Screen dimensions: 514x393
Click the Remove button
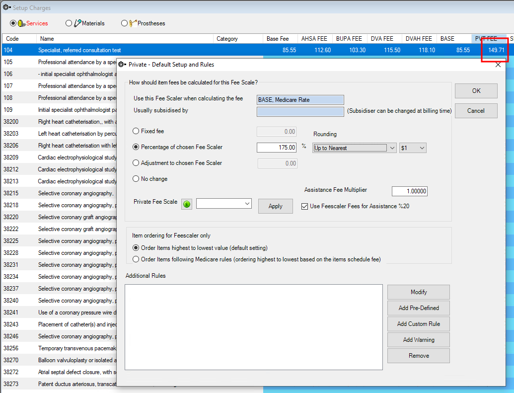coord(419,356)
